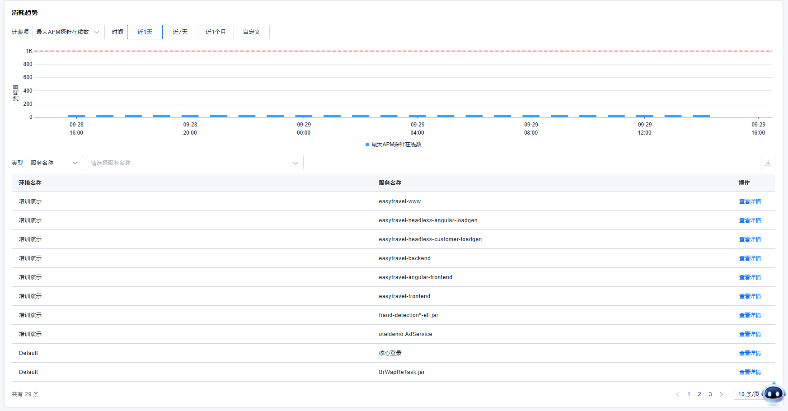View details for oteldemo.AdService
The image size is (788, 411).
pos(750,334)
